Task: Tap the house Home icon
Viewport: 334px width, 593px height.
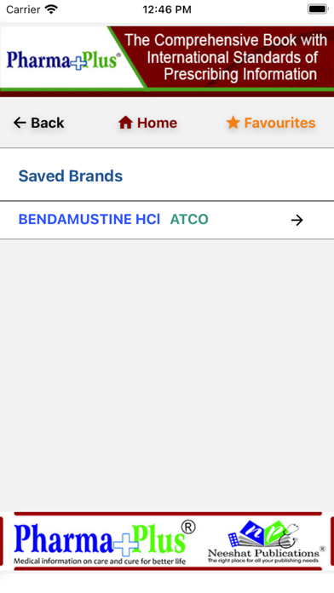Action: (125, 123)
